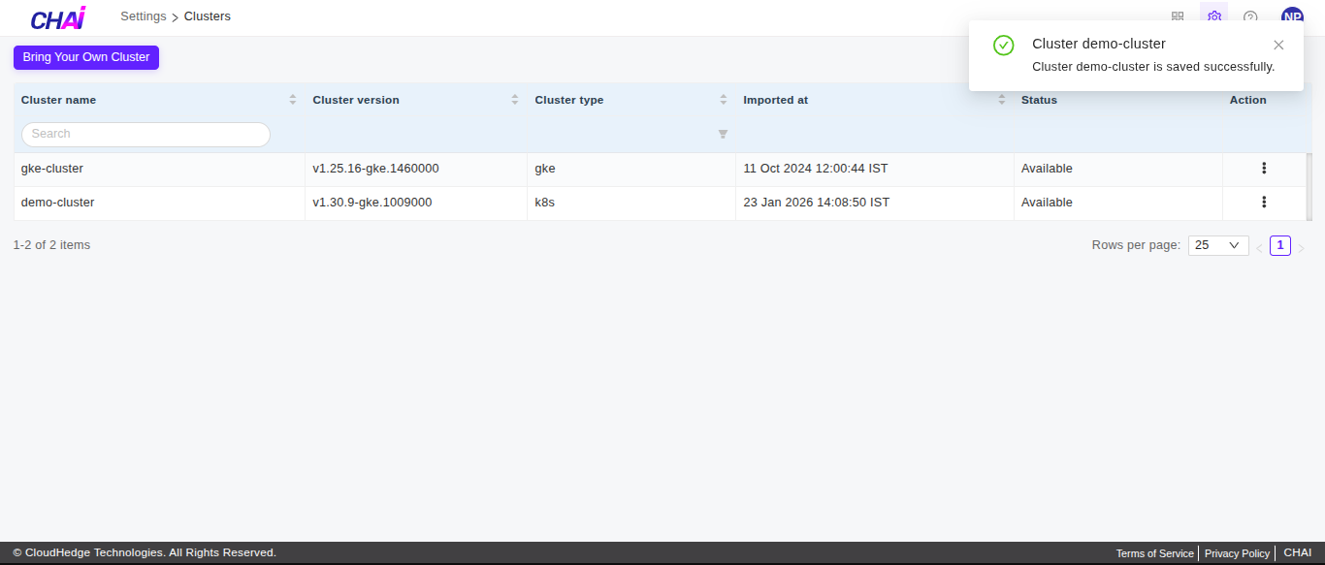
Task: Sort table by Imported at
Action: 1001,100
